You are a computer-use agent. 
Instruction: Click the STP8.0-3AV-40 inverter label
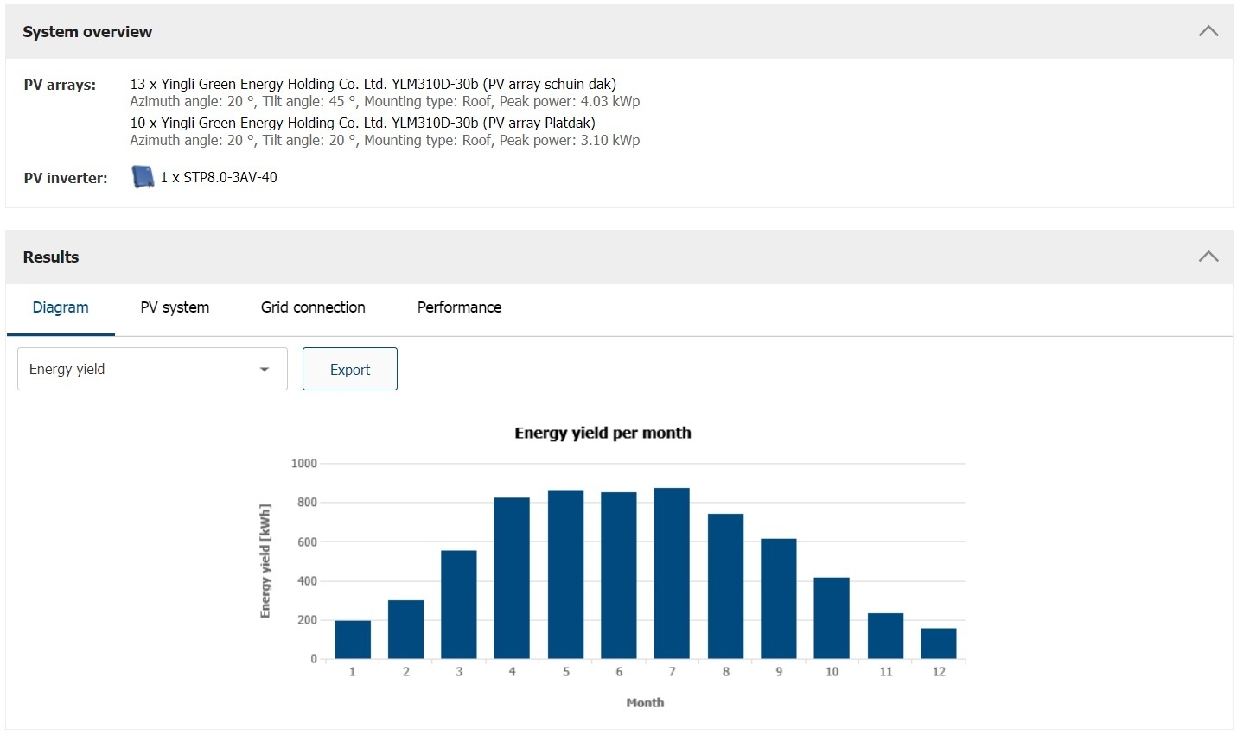220,177
